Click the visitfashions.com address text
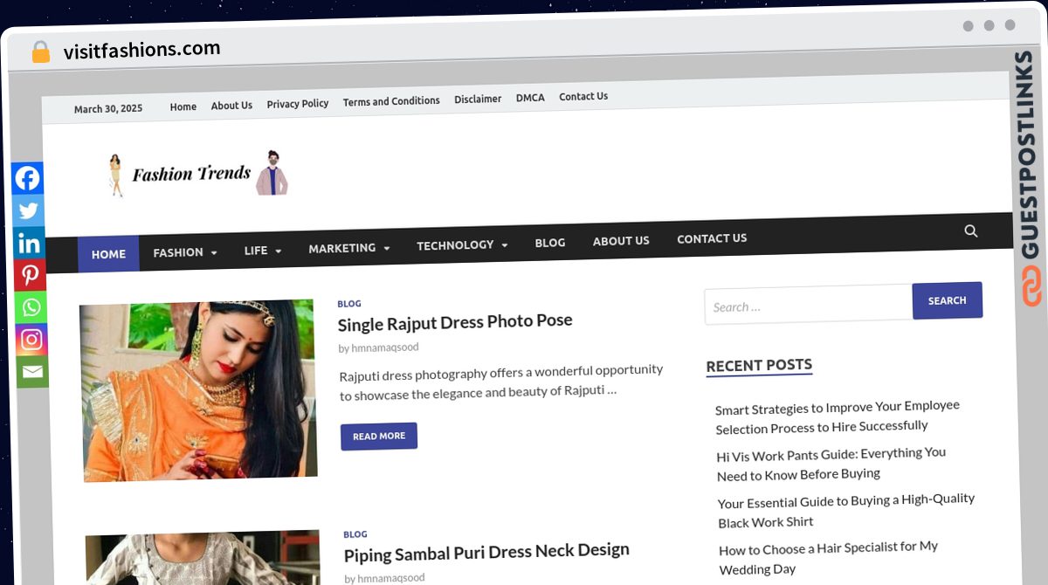 [x=141, y=51]
